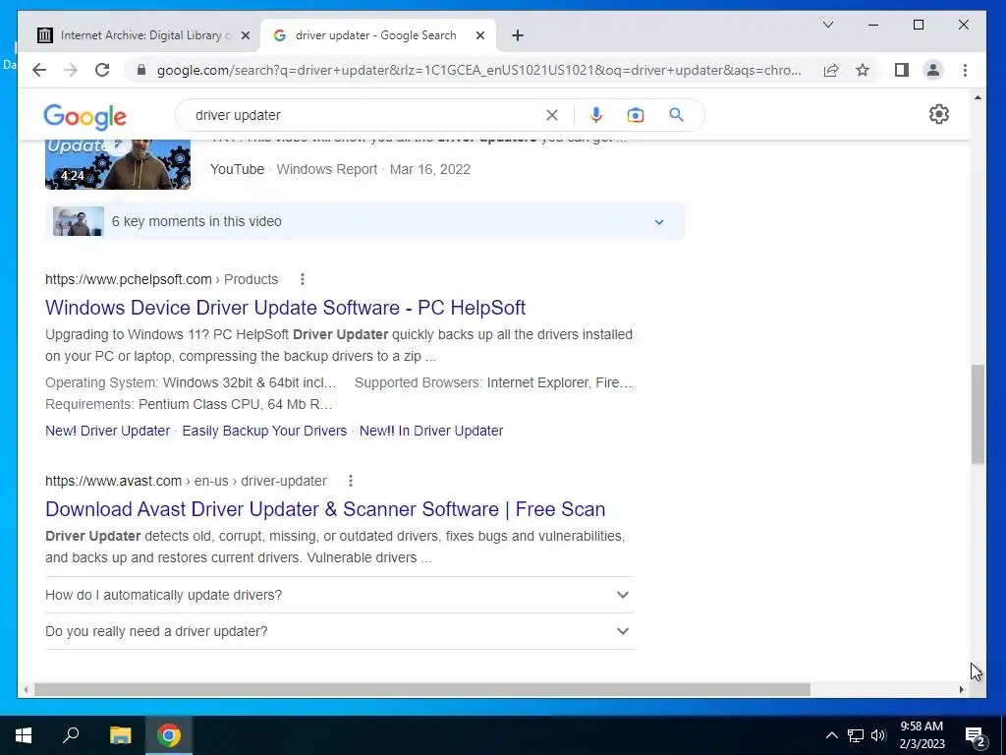Image resolution: width=1006 pixels, height=755 pixels.
Task: Click the scroll-up arrow of the page
Action: [978, 97]
